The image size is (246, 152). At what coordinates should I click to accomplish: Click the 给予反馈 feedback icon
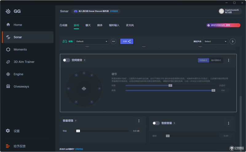click(8, 146)
